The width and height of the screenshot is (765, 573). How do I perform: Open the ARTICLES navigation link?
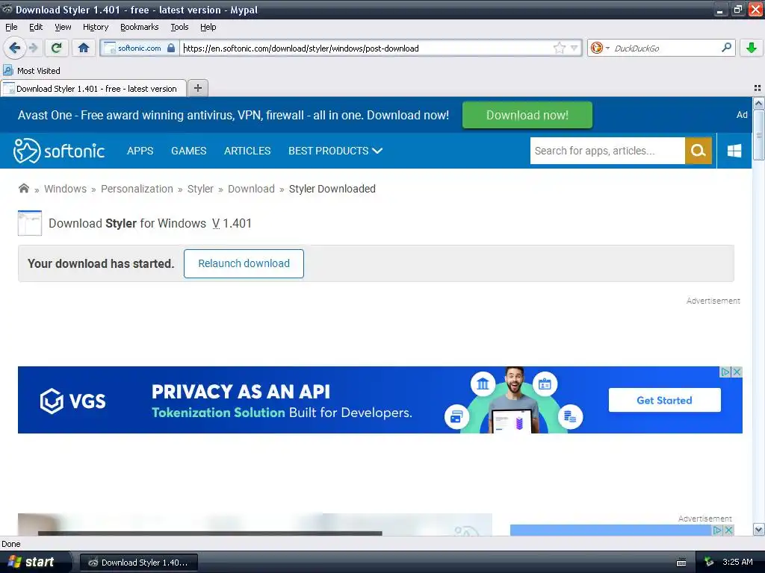point(247,151)
